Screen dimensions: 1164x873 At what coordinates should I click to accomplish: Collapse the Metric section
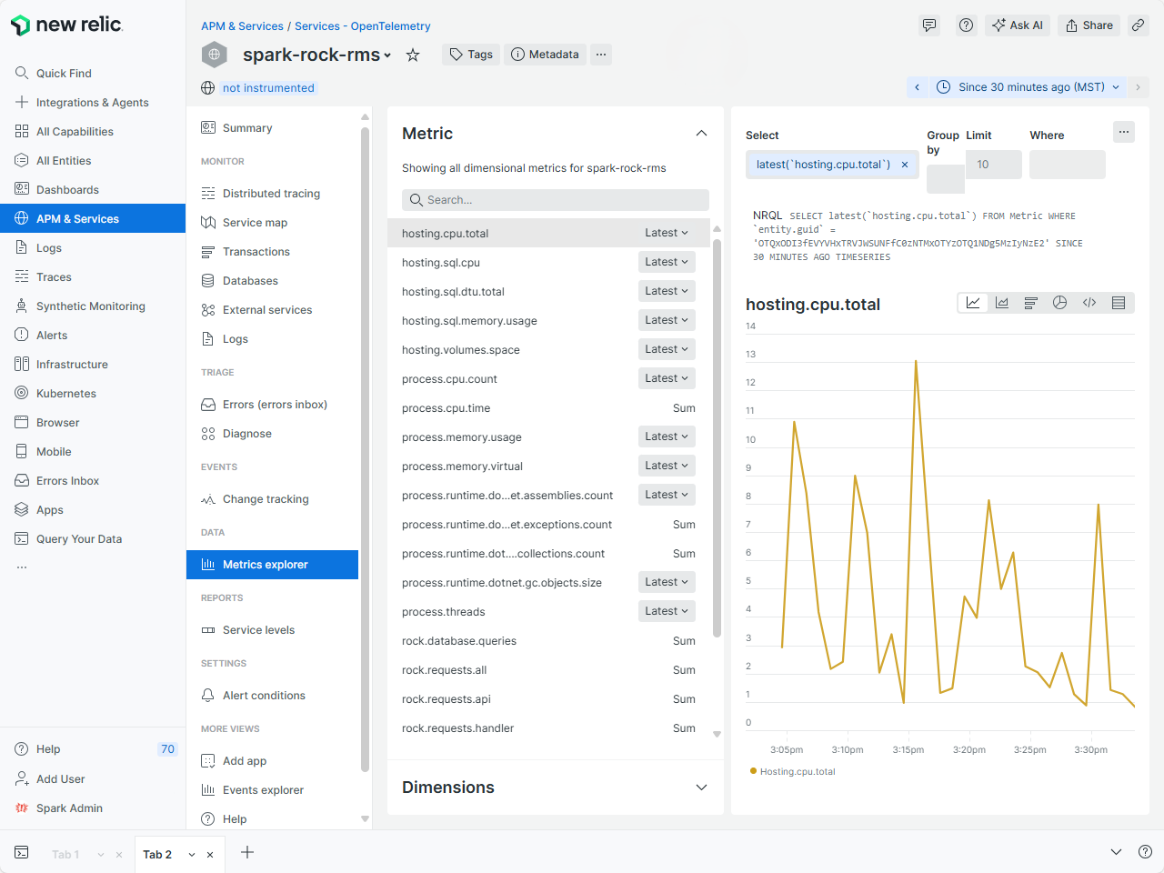[x=701, y=134]
